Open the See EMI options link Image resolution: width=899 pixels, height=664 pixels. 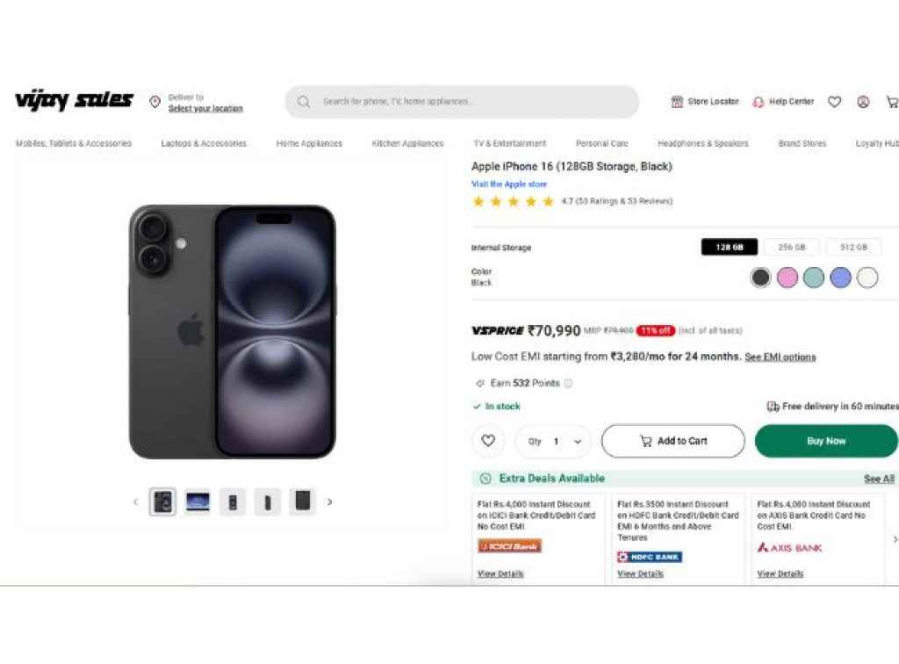(x=780, y=357)
